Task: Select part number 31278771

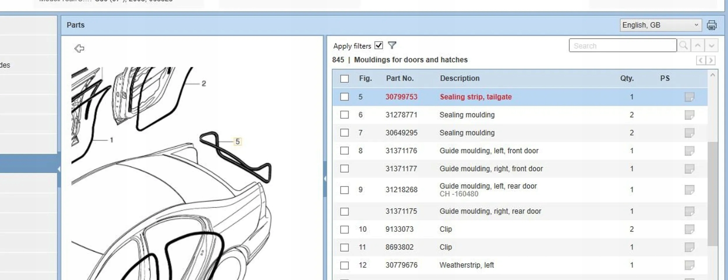Action: [x=401, y=115]
